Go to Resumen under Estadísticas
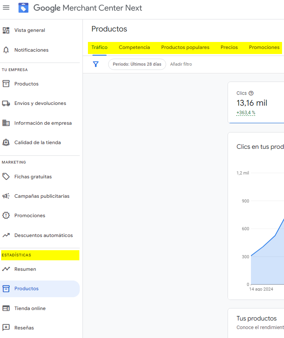 tap(25, 269)
